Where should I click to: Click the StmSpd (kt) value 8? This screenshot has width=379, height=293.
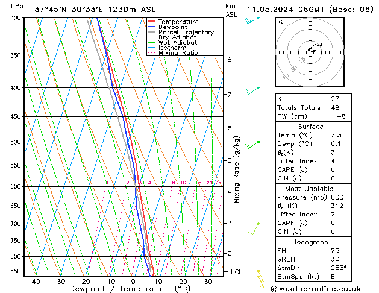point(333,276)
